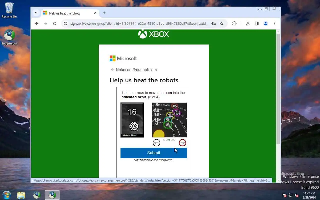Click the browser Back button
The image size is (320, 200).
tap(37, 23)
